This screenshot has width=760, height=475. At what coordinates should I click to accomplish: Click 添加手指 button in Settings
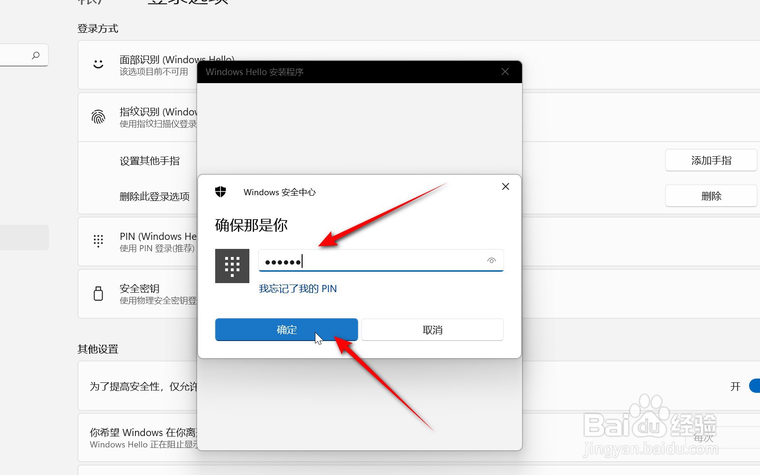tap(711, 161)
